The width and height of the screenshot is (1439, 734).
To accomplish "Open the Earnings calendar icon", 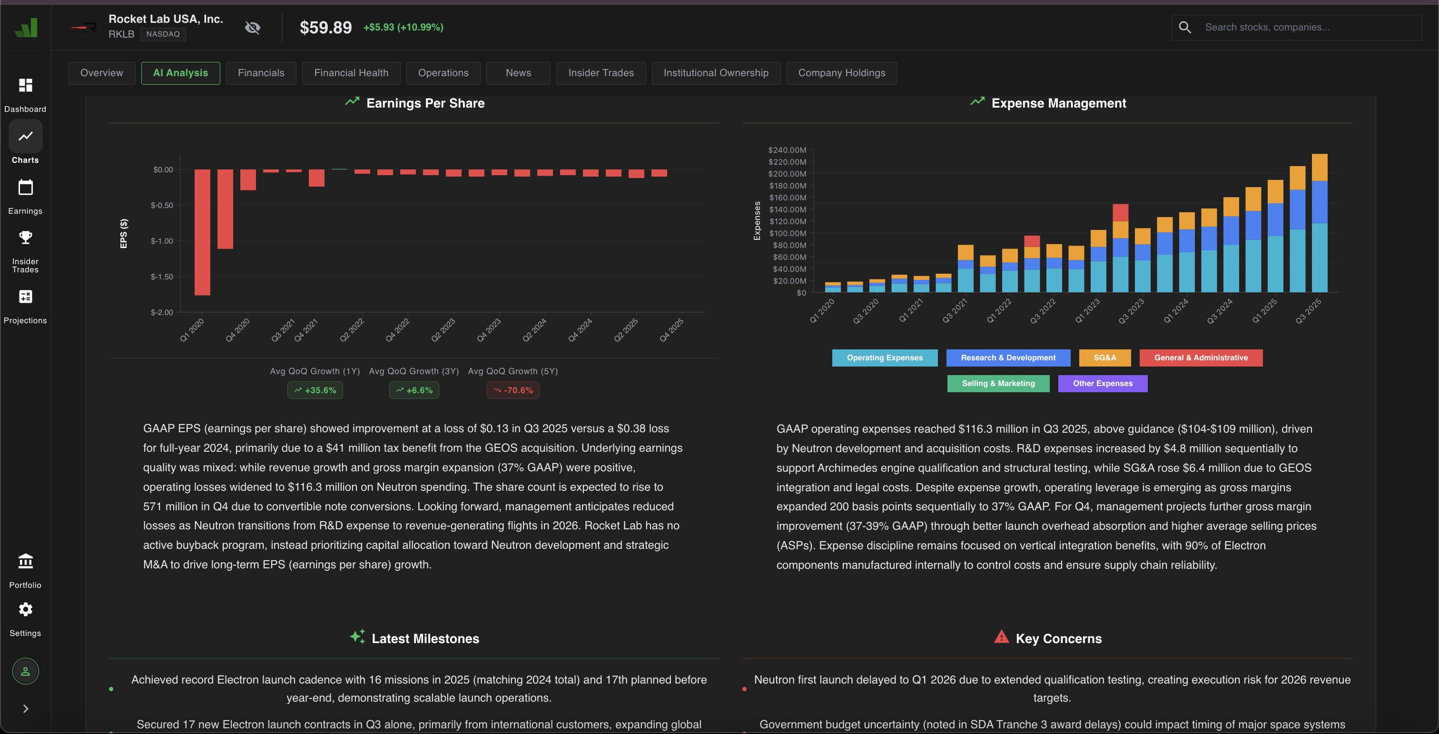I will [x=25, y=188].
